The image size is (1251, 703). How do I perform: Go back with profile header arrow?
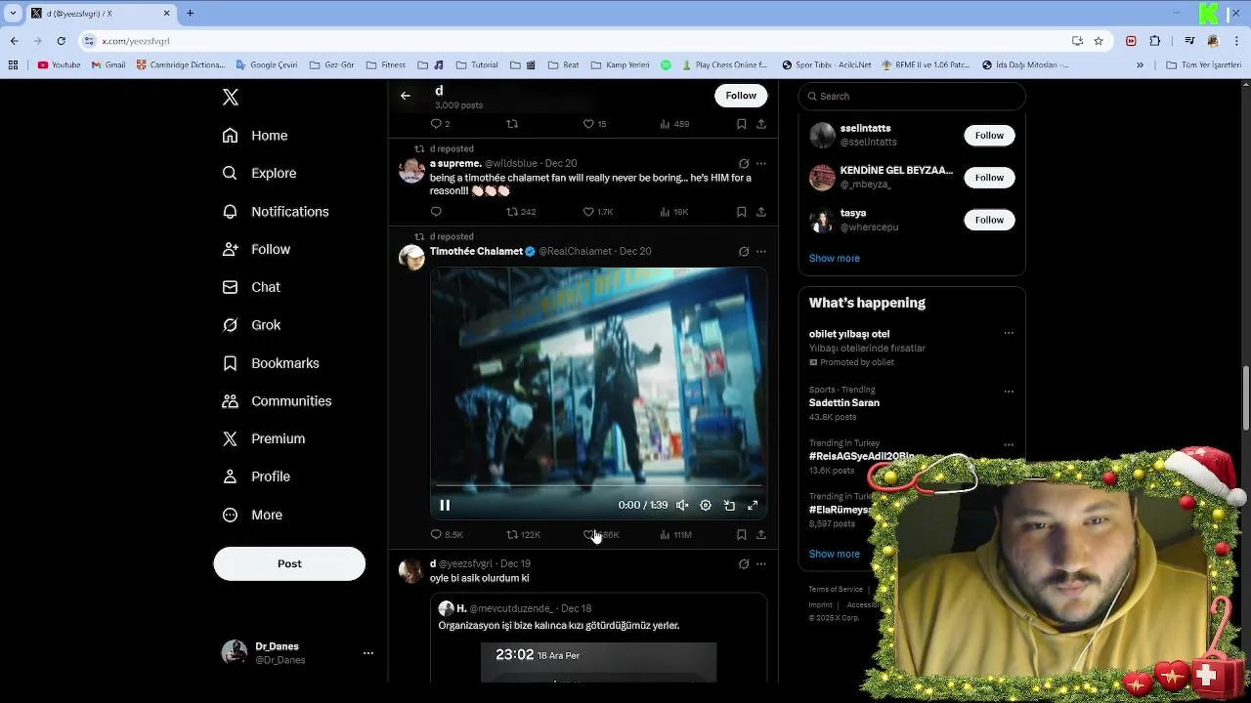coord(406,96)
